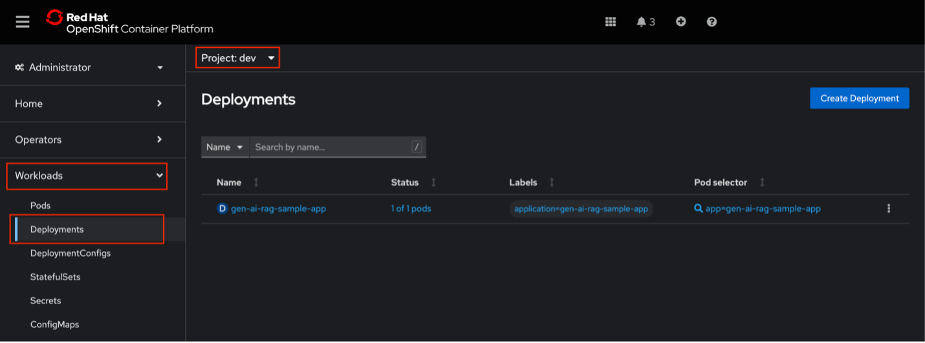Image resolution: width=925 pixels, height=343 pixels.
Task: Open kebab menu for gen-ai-rag-sample-app row
Action: pyautogui.click(x=888, y=209)
